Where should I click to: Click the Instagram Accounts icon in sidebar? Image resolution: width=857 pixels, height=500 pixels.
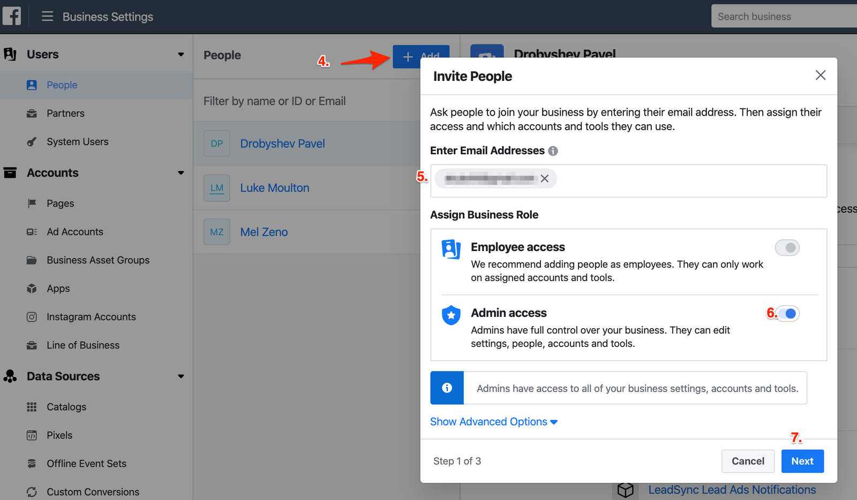coord(32,317)
